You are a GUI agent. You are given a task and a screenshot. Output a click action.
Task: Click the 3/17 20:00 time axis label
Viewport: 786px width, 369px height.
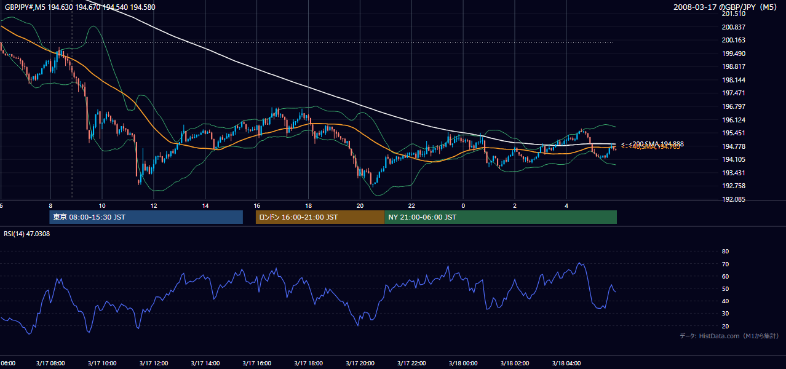point(360,363)
